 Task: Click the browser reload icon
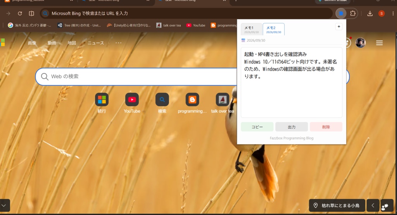point(20,14)
